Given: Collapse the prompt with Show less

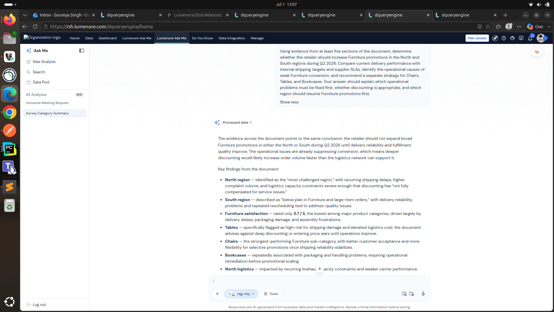Looking at the screenshot, I should tap(289, 102).
